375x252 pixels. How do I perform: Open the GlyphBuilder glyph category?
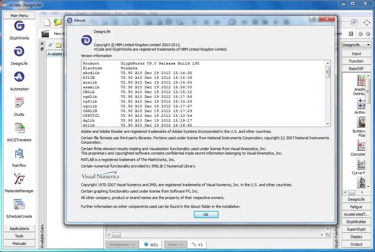(356, 222)
